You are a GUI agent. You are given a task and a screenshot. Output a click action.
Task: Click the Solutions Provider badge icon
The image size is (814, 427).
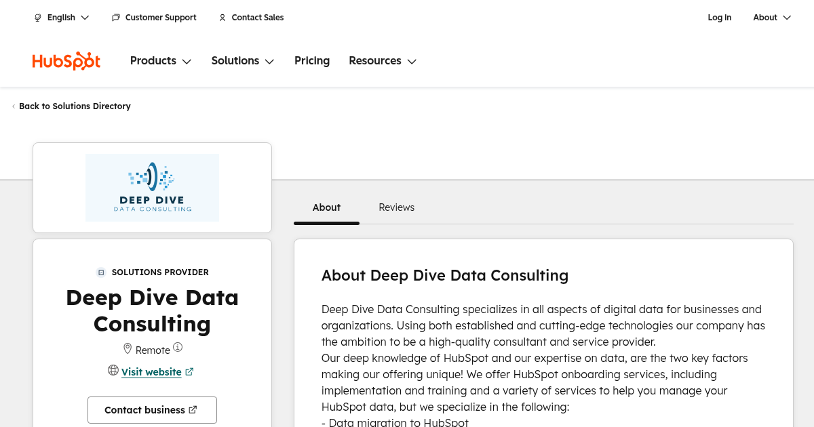(x=101, y=272)
